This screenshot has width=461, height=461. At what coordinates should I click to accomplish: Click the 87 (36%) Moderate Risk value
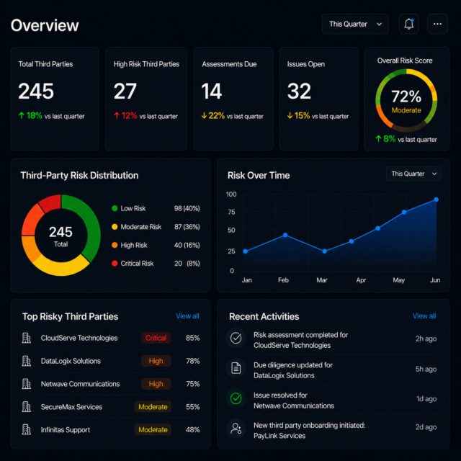coord(187,227)
